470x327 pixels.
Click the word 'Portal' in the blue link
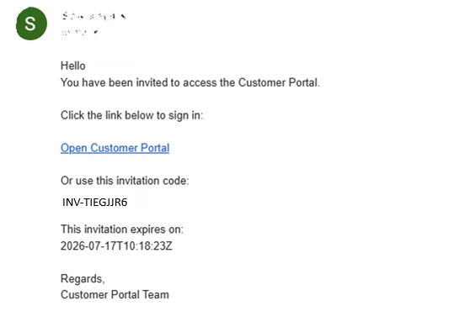(x=155, y=148)
